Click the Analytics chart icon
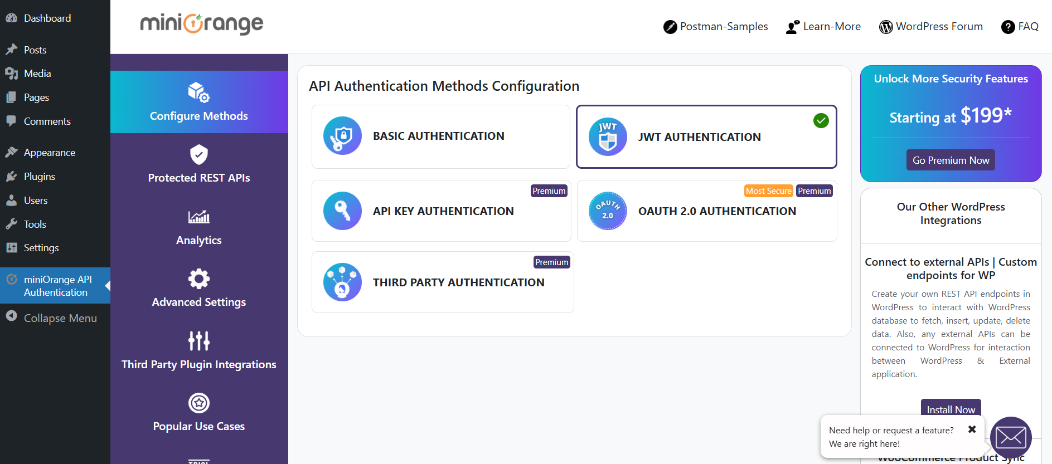The height and width of the screenshot is (464, 1052). pyautogui.click(x=199, y=217)
